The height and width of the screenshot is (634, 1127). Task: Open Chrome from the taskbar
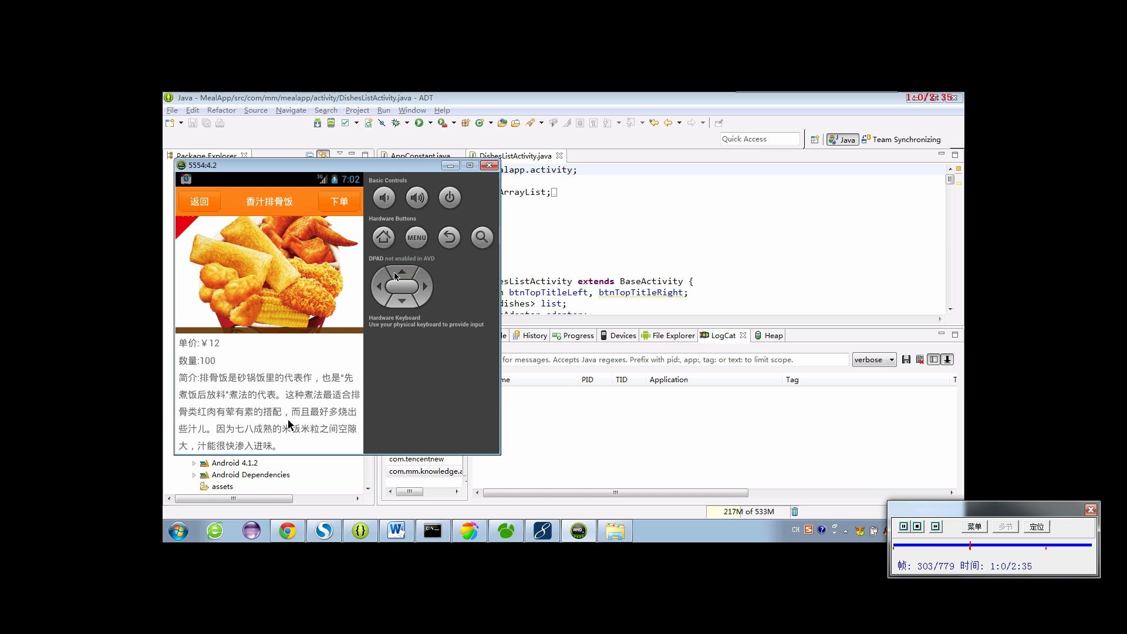pyautogui.click(x=288, y=531)
